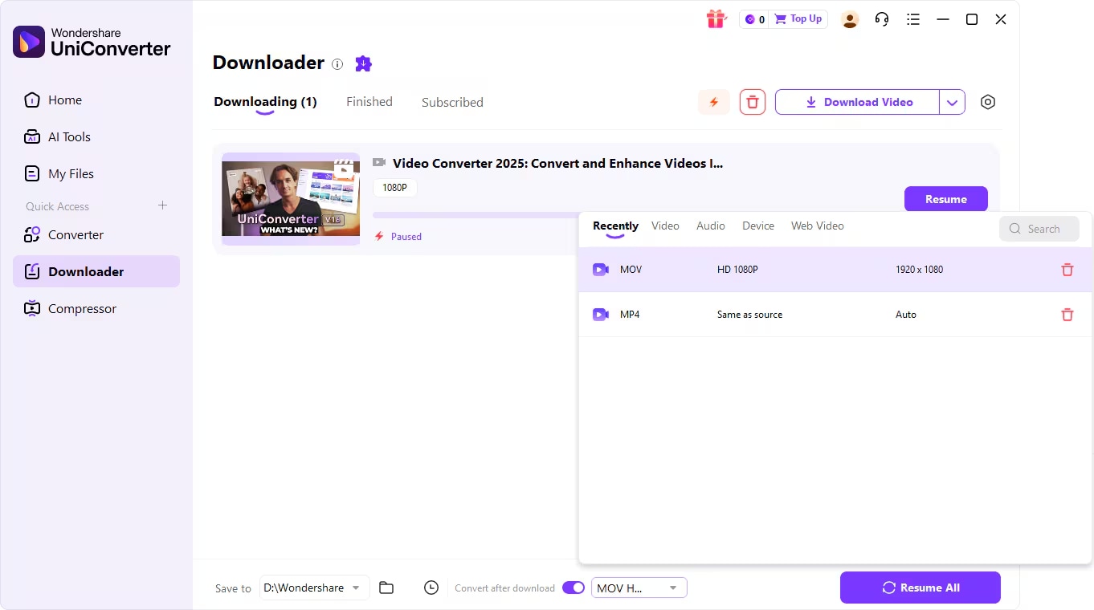Click the Top Up button
Image resolution: width=1094 pixels, height=610 pixels.
coord(798,19)
